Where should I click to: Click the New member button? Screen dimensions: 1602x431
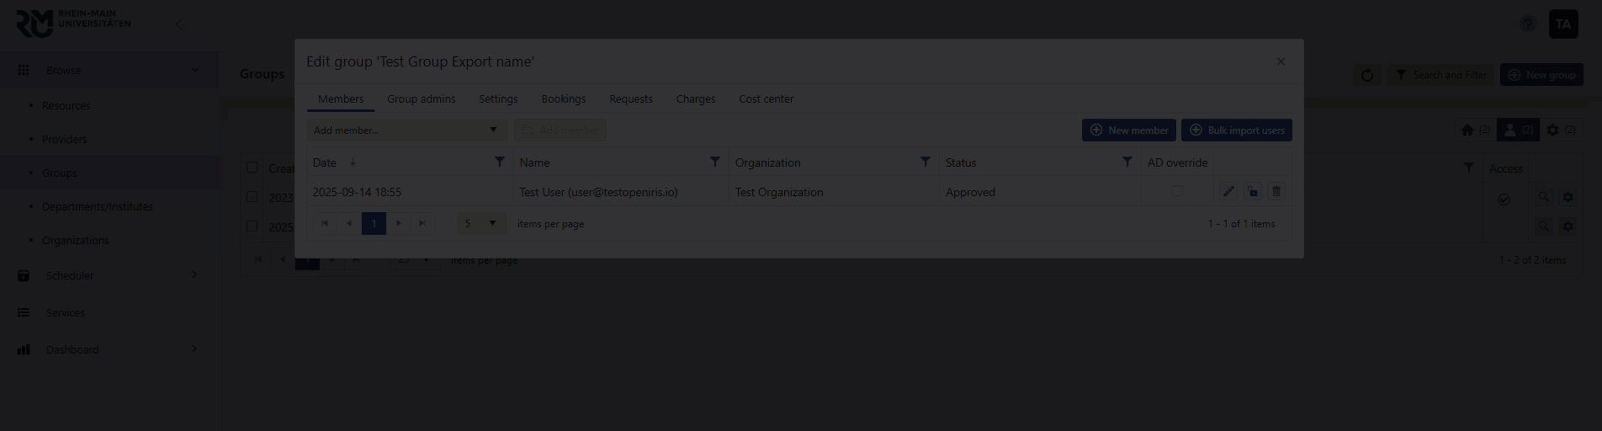(x=1129, y=130)
